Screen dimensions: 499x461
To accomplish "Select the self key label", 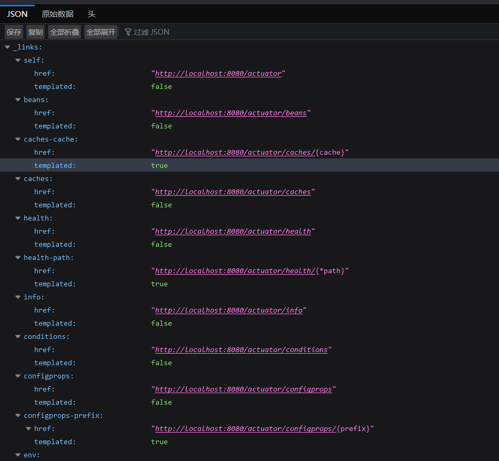I will coord(34,60).
